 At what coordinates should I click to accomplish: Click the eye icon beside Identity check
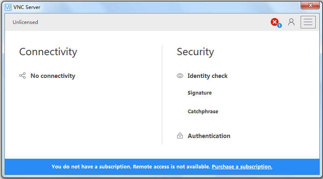pos(180,76)
